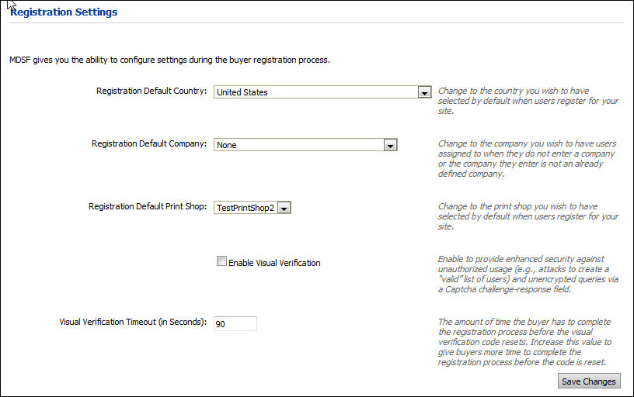Click the Registration Default Print Shop label
Viewport: 634px width, 397px height.
(x=147, y=207)
